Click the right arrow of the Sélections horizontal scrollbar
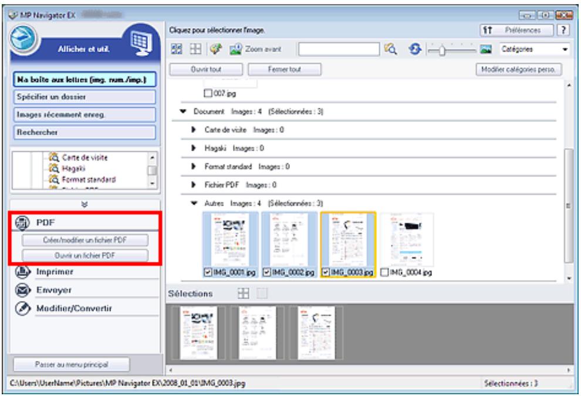 pos(569,370)
